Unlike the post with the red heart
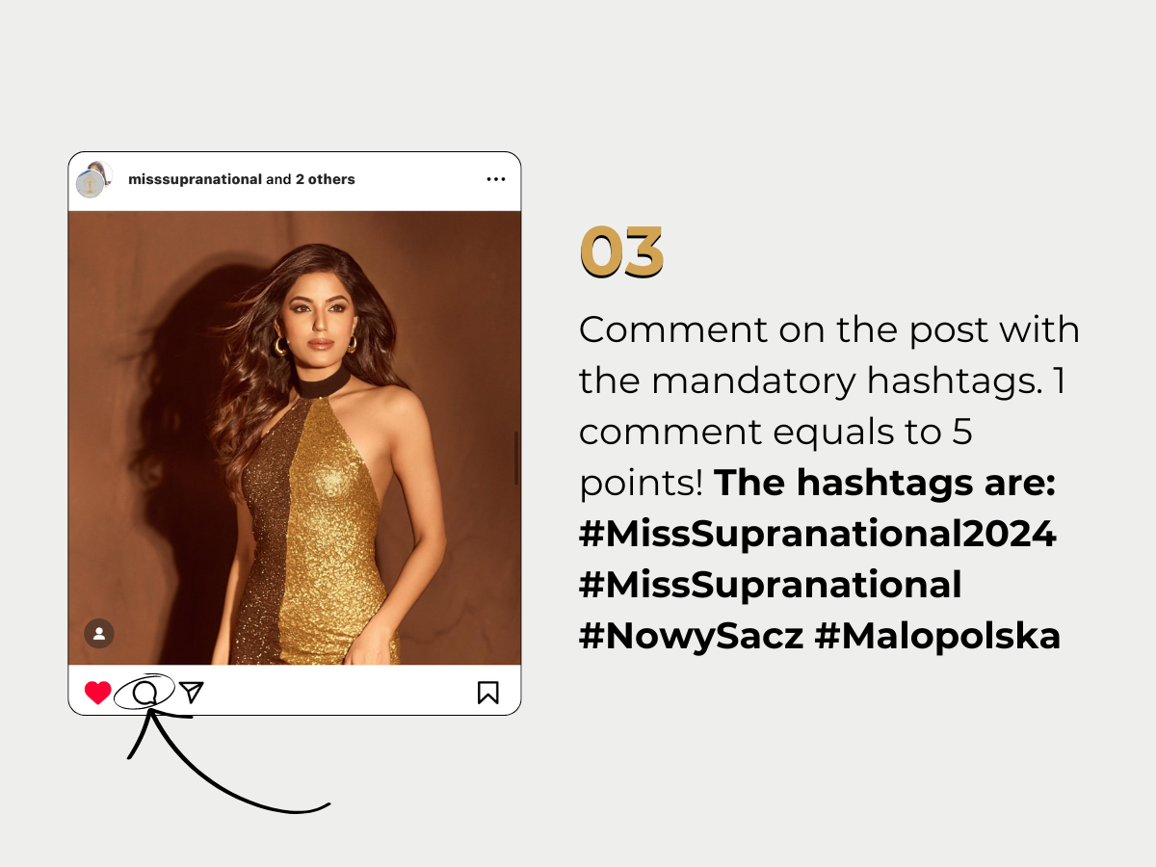Screen dimensions: 1156x867 pos(97,693)
